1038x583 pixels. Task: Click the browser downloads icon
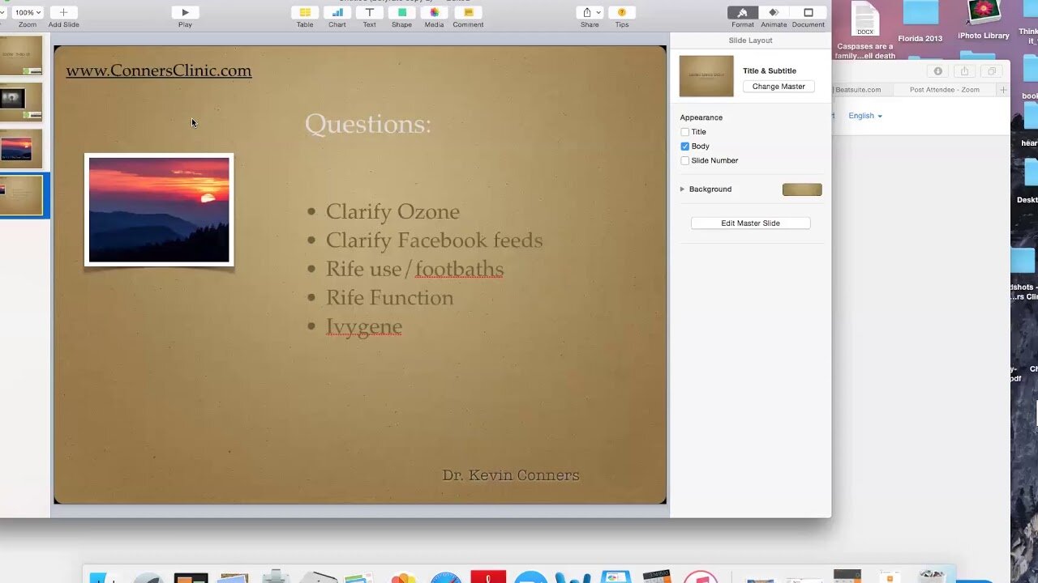938,71
